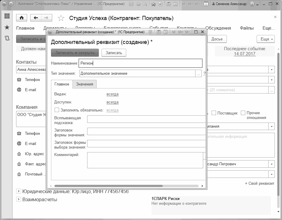Screen dimensions: 282x220
Task: Switch to the Значения tab
Action: pyautogui.click(x=84, y=84)
